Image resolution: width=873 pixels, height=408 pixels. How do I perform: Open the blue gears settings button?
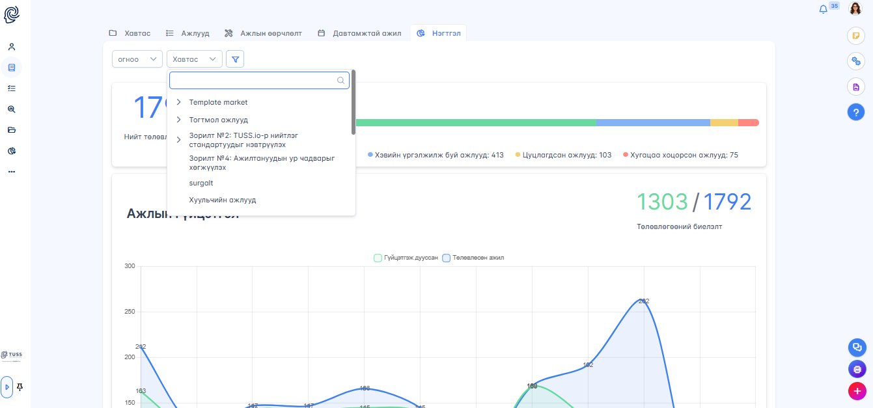856,61
